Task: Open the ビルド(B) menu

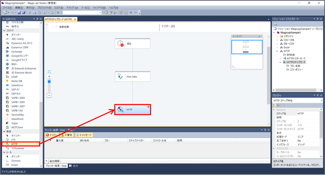Action: click(59, 7)
